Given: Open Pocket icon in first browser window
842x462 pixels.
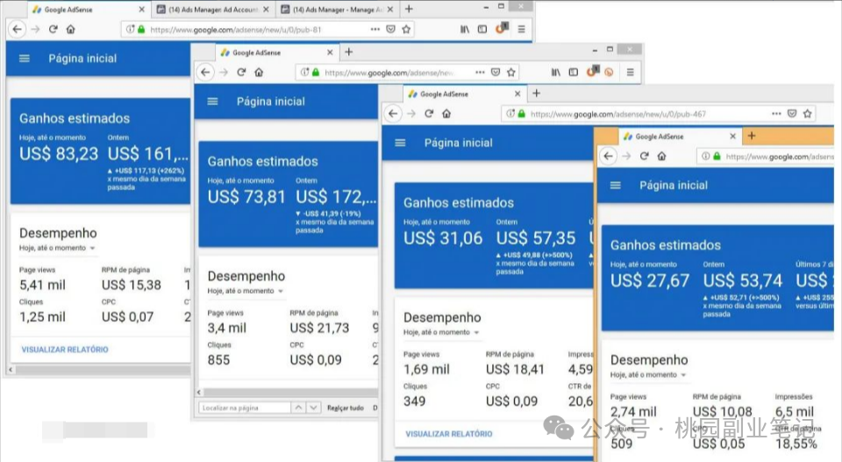Looking at the screenshot, I should [x=391, y=29].
